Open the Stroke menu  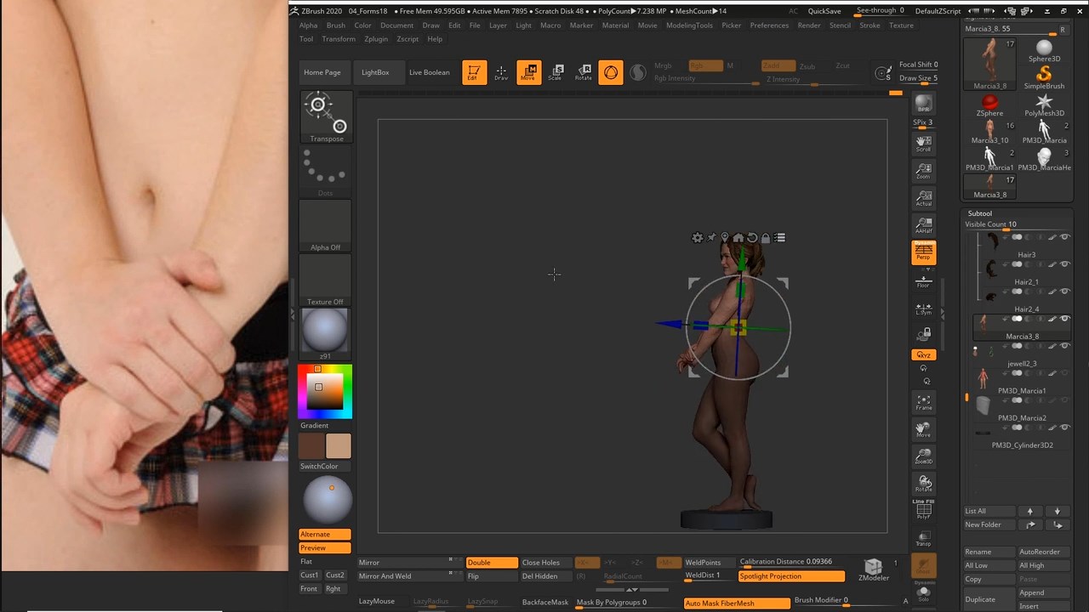pos(869,25)
